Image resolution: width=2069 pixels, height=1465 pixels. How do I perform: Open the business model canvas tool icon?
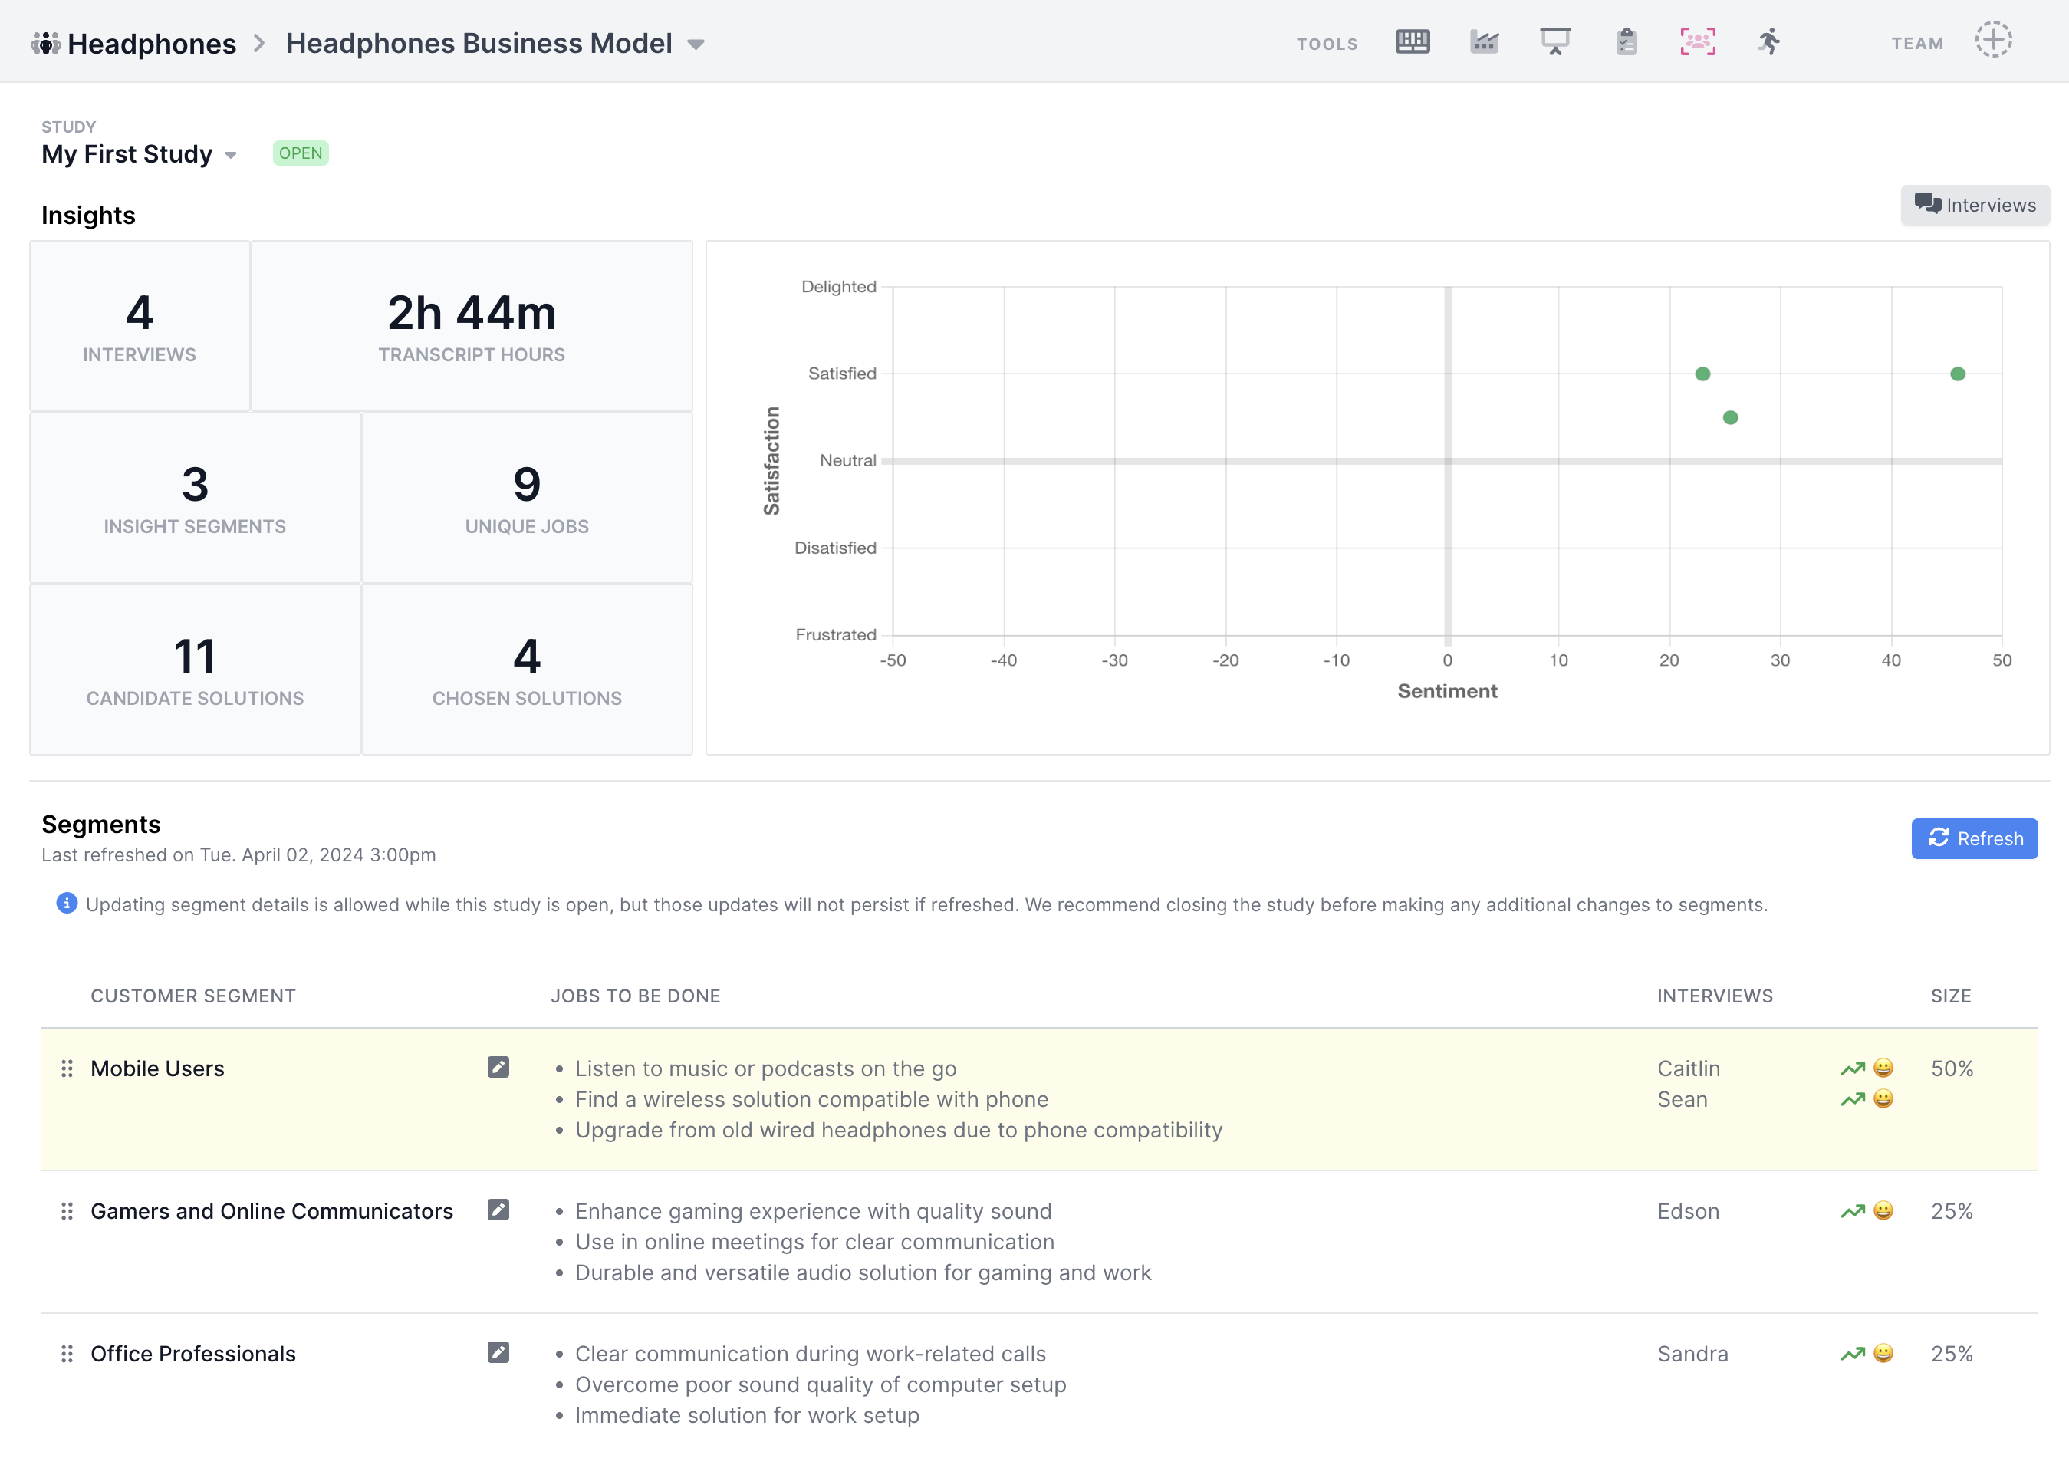[x=1413, y=41]
